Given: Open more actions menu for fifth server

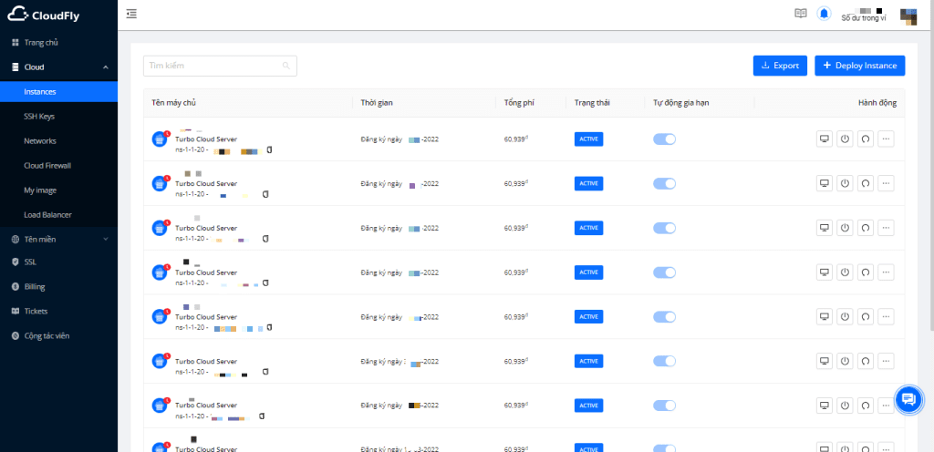Looking at the screenshot, I should (x=885, y=316).
